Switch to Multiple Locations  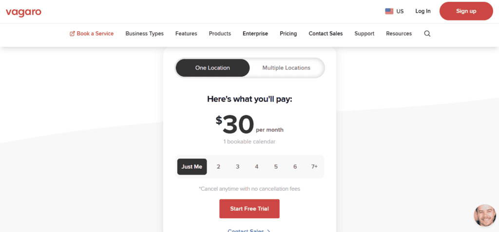pyautogui.click(x=287, y=68)
